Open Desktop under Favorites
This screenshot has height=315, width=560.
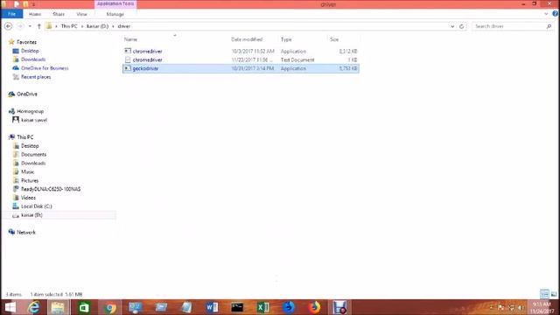tap(30, 51)
